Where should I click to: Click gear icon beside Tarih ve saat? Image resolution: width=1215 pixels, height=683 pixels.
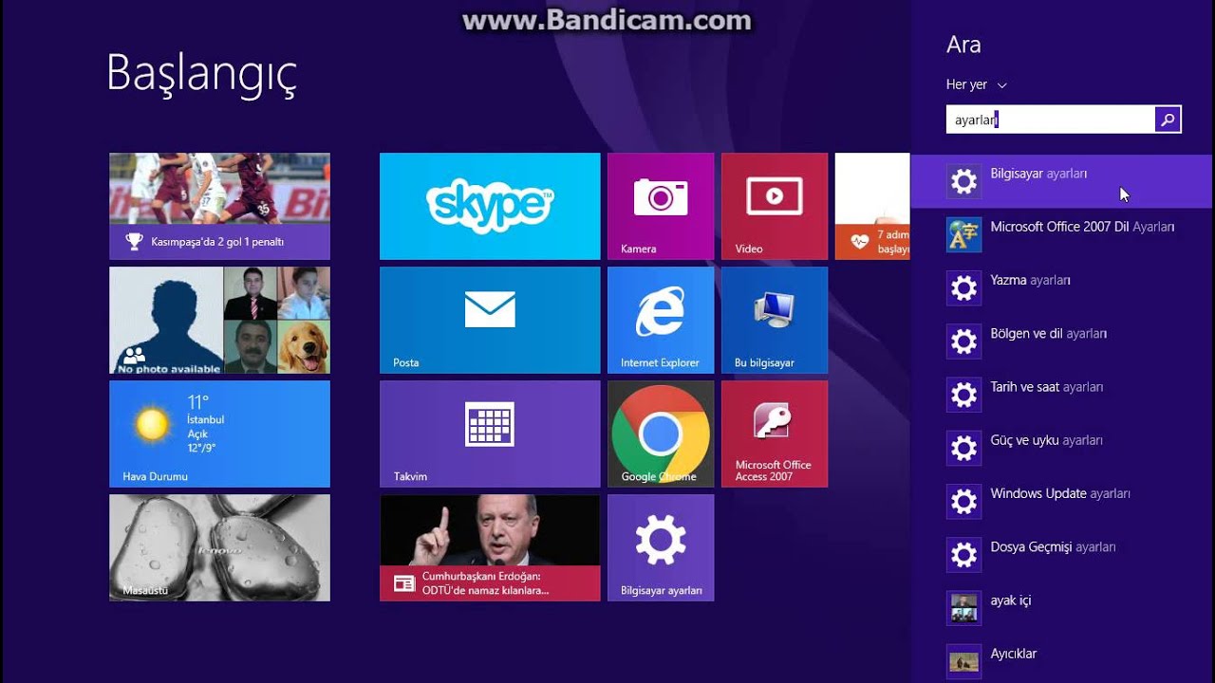[x=963, y=395]
